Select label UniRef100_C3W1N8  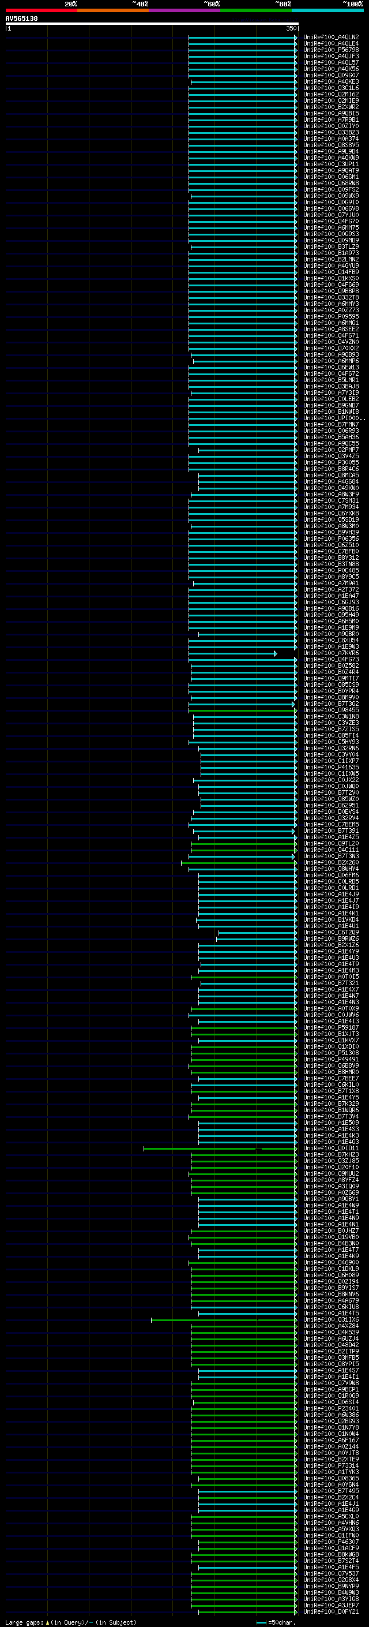pyautogui.click(x=330, y=716)
